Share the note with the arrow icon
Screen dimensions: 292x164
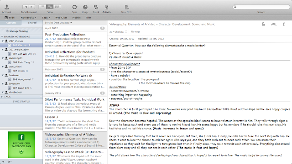274,24
